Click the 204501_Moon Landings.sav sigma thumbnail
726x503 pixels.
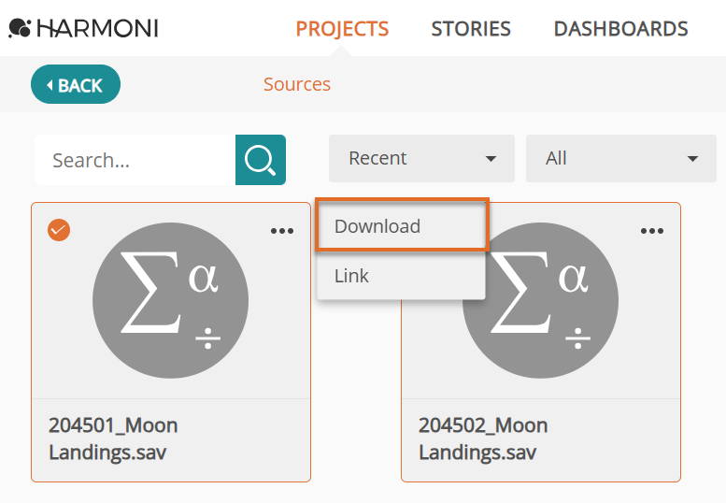(170, 301)
